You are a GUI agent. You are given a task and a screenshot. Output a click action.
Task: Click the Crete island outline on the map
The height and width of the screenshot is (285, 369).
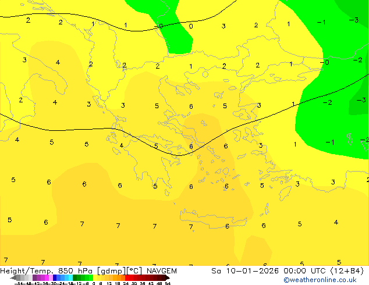[213, 218]
